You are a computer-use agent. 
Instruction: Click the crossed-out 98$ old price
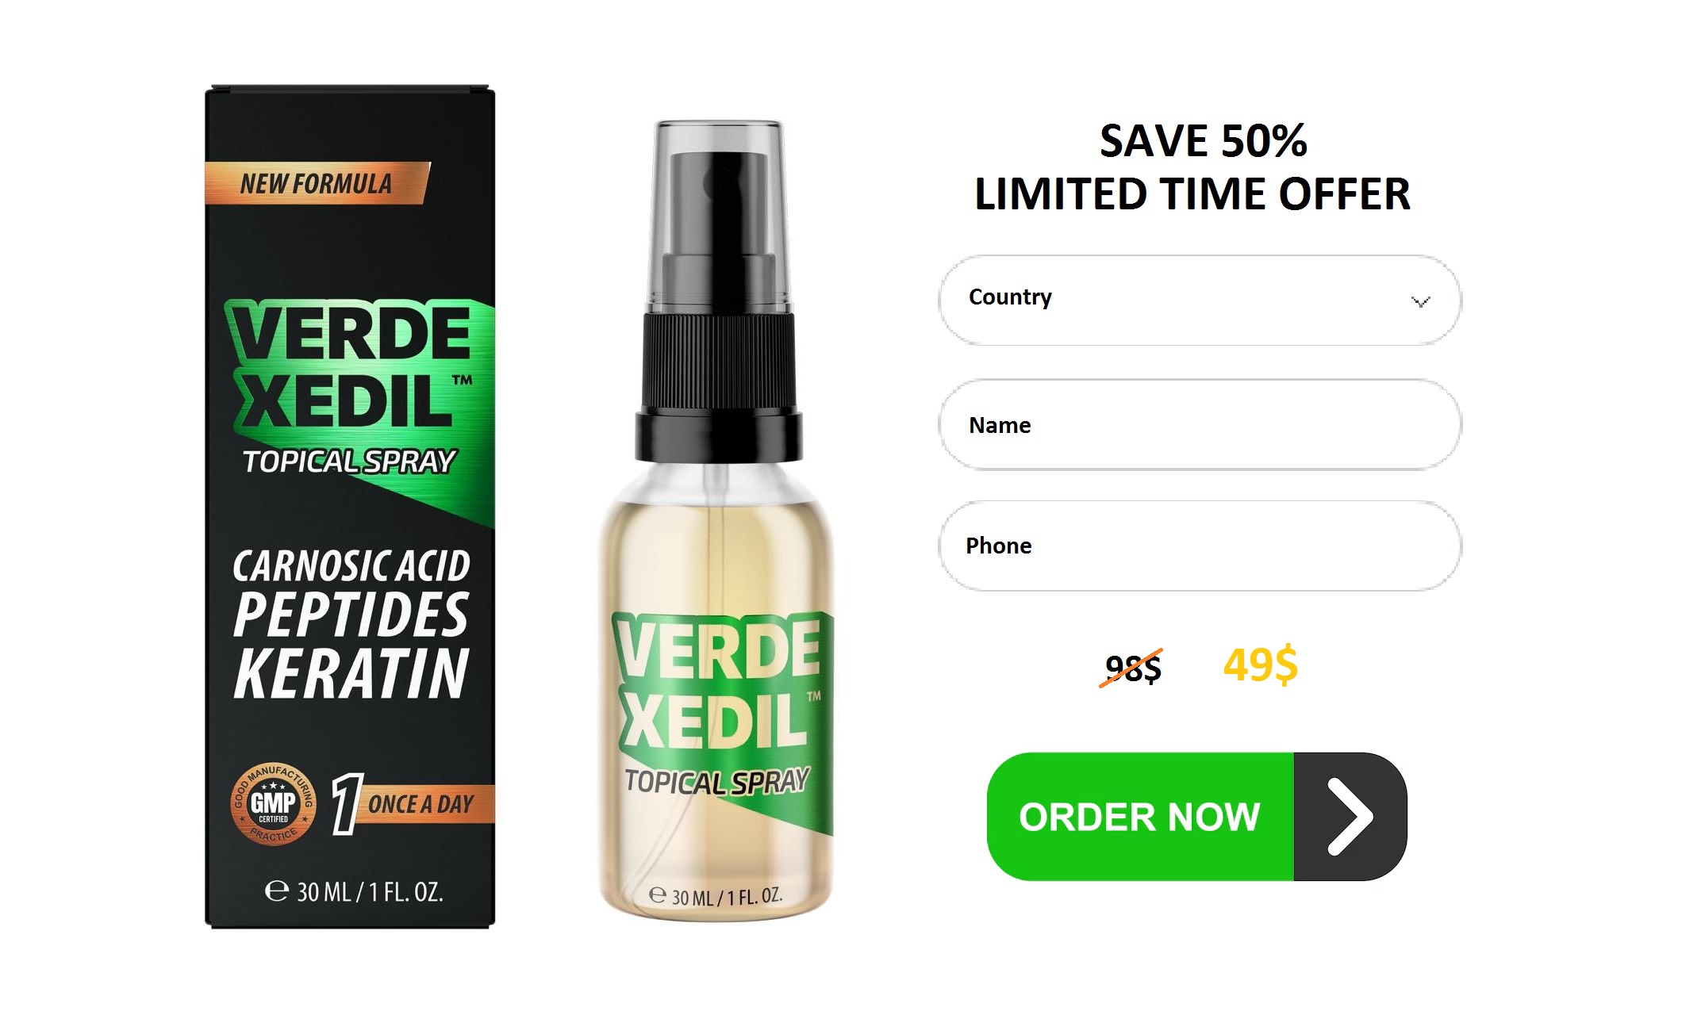pos(1133,668)
